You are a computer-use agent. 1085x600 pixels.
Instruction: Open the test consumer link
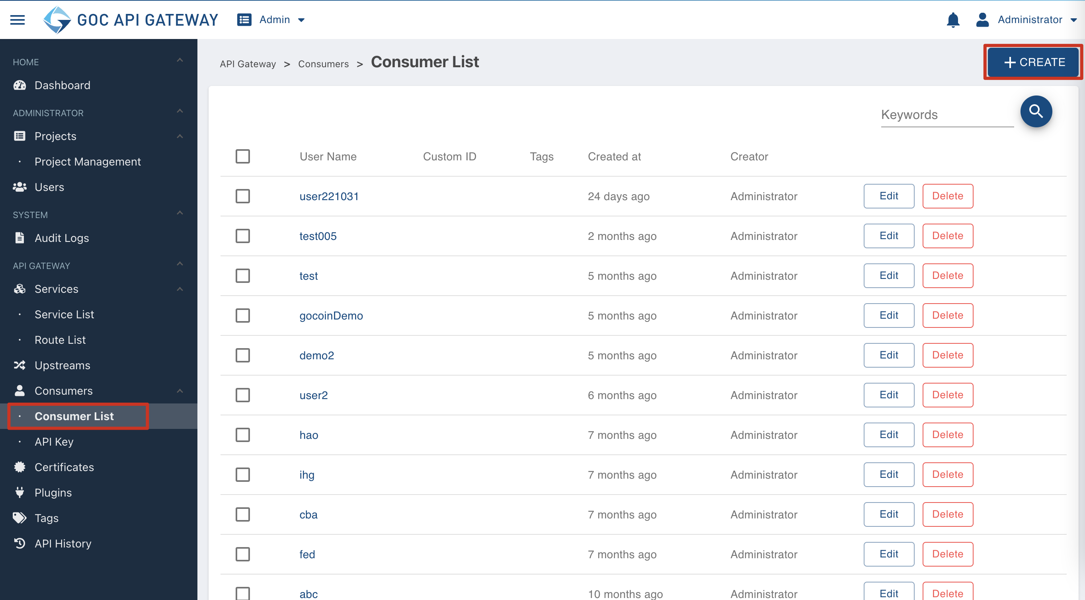[x=308, y=276]
